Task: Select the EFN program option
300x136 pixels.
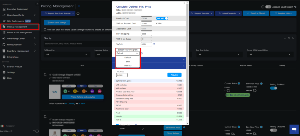Action: tap(128, 61)
